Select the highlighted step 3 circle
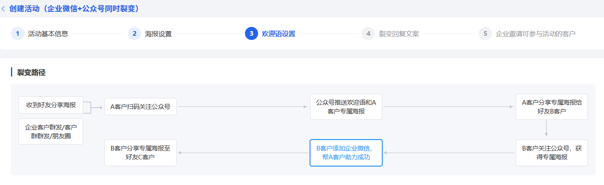The image size is (604, 185). click(x=251, y=34)
